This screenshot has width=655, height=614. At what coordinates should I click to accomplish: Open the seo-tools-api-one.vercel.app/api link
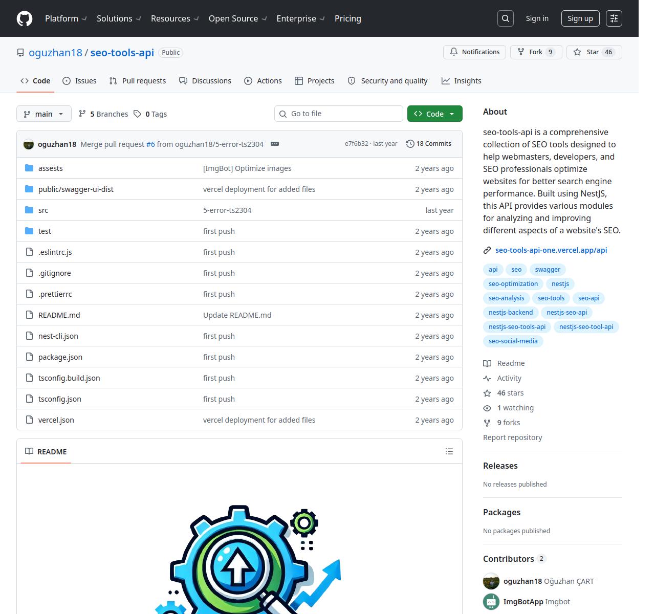[x=551, y=250]
